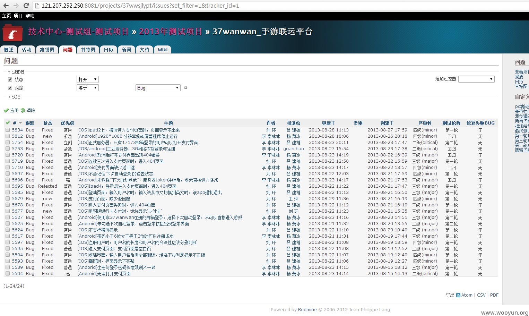The height and width of the screenshot is (316, 529).
Task: Check the box for issue 5627
Action: click(8, 217)
